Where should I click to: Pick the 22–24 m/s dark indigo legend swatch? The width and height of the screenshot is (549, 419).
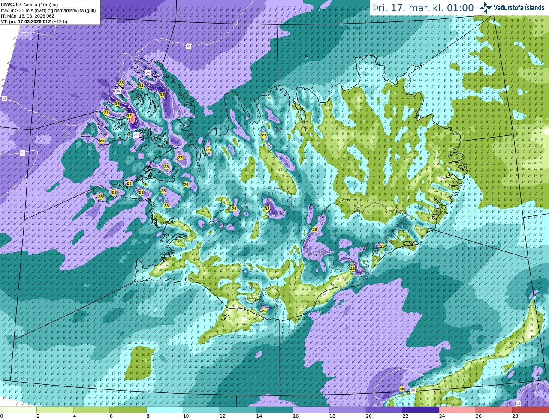click(x=421, y=410)
